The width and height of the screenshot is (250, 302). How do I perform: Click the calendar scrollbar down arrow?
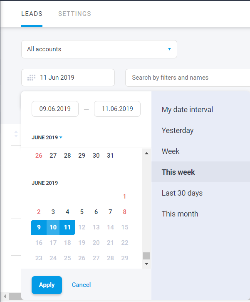pyautogui.click(x=147, y=264)
